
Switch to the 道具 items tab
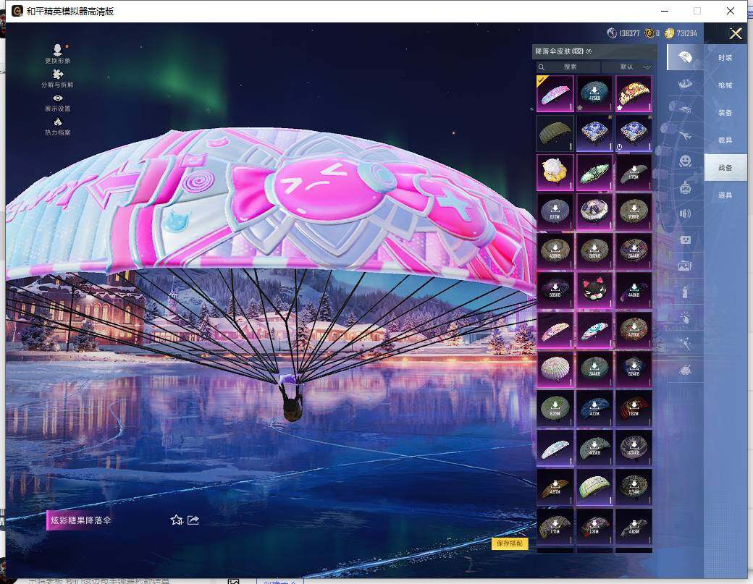coord(725,195)
